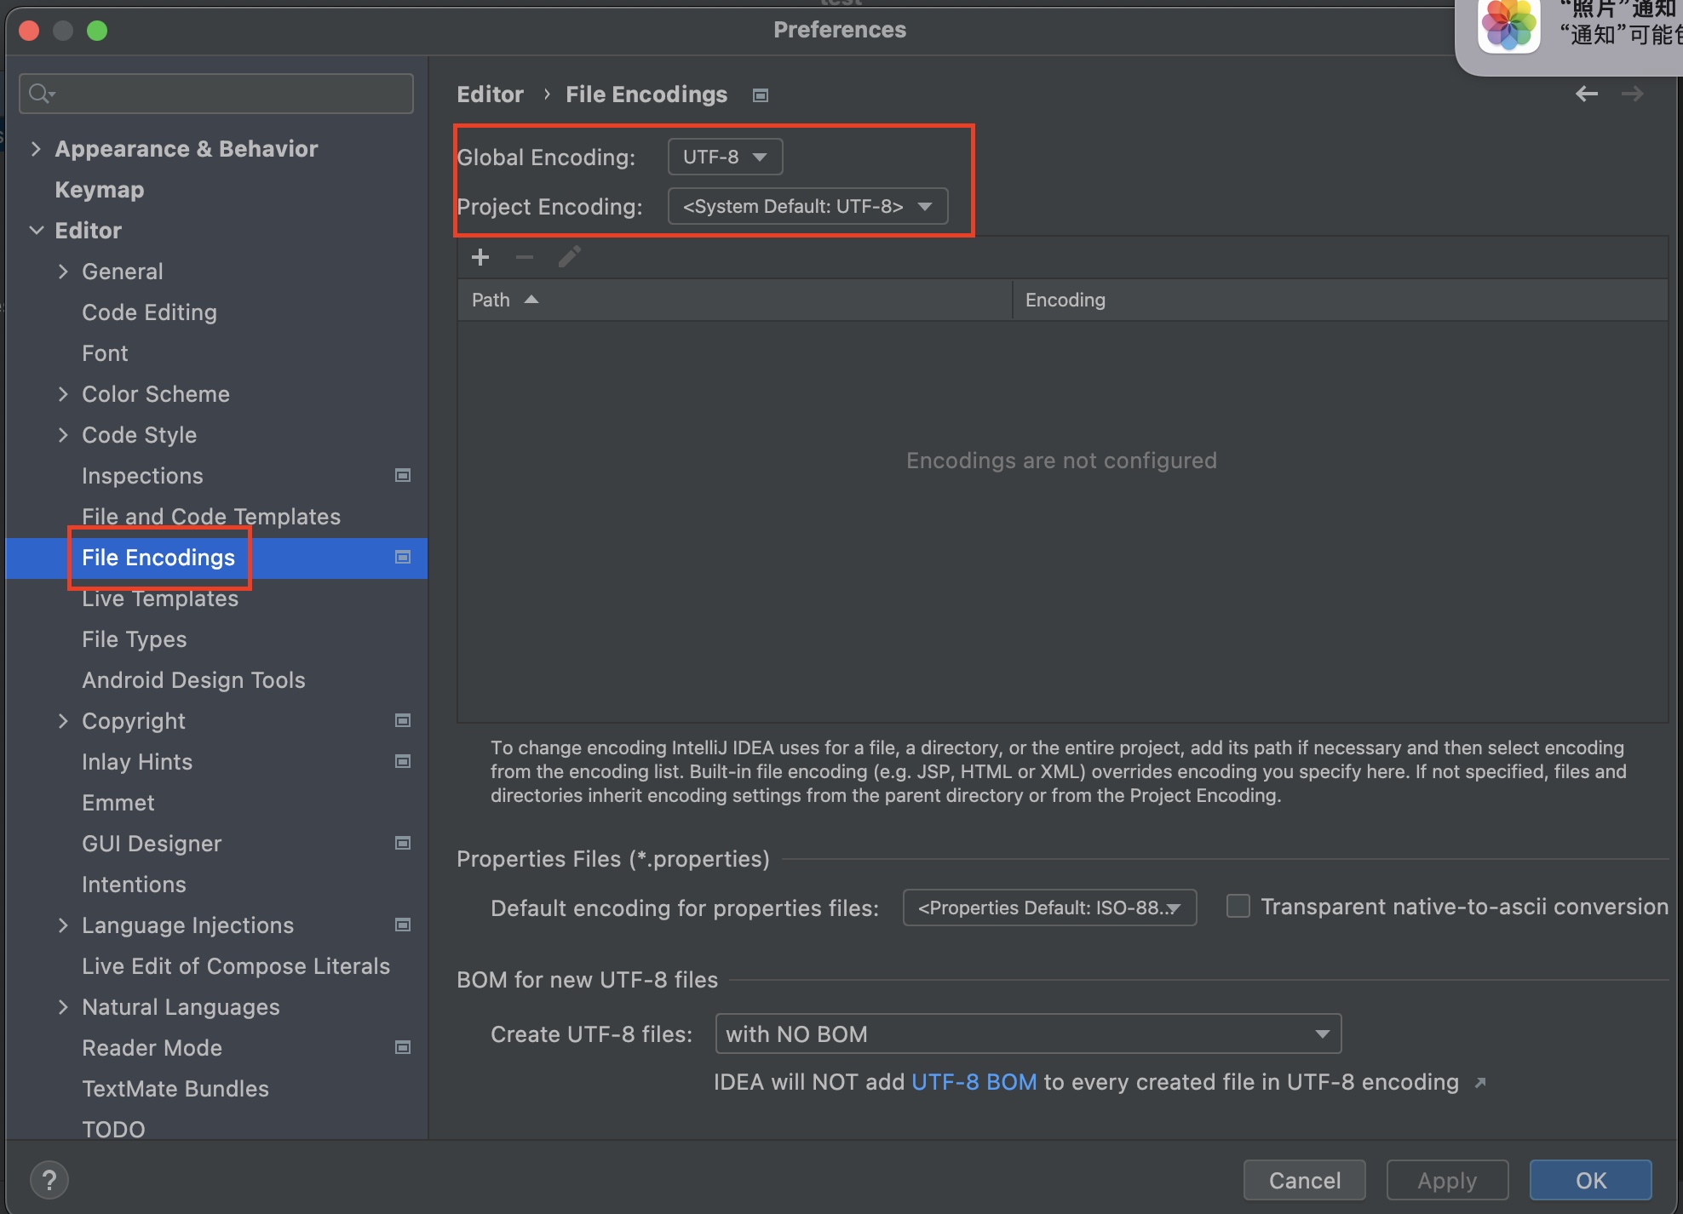This screenshot has height=1214, width=1683.
Task: Expand the Color Scheme tree node
Action: point(63,394)
